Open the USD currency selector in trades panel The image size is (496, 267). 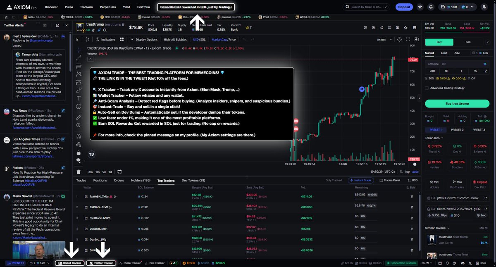click(x=413, y=180)
